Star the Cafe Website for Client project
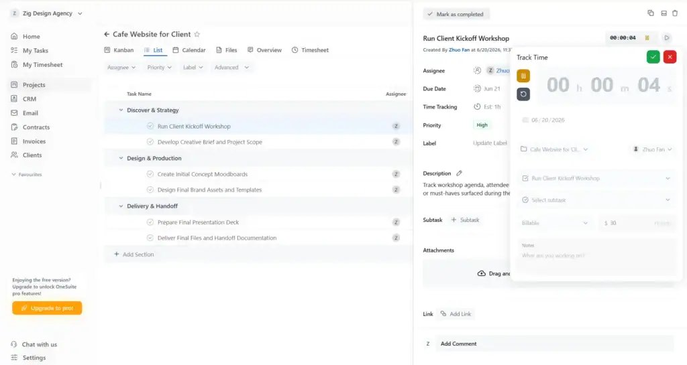This screenshot has height=365, width=687. 197,34
